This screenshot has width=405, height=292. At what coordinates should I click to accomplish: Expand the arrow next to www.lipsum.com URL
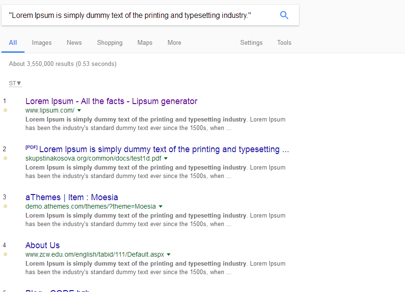coord(79,110)
